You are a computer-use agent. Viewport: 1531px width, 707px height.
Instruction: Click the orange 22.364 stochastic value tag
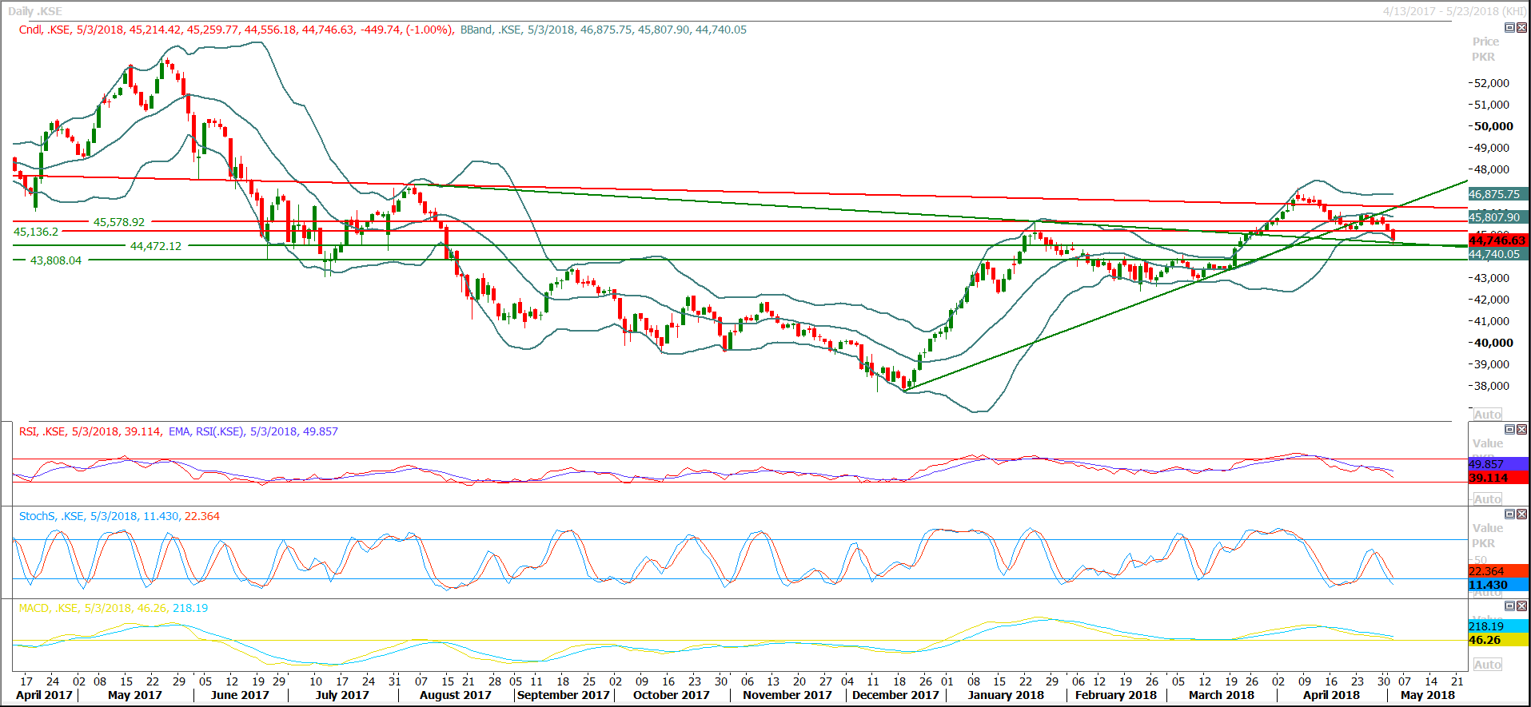click(x=1498, y=571)
